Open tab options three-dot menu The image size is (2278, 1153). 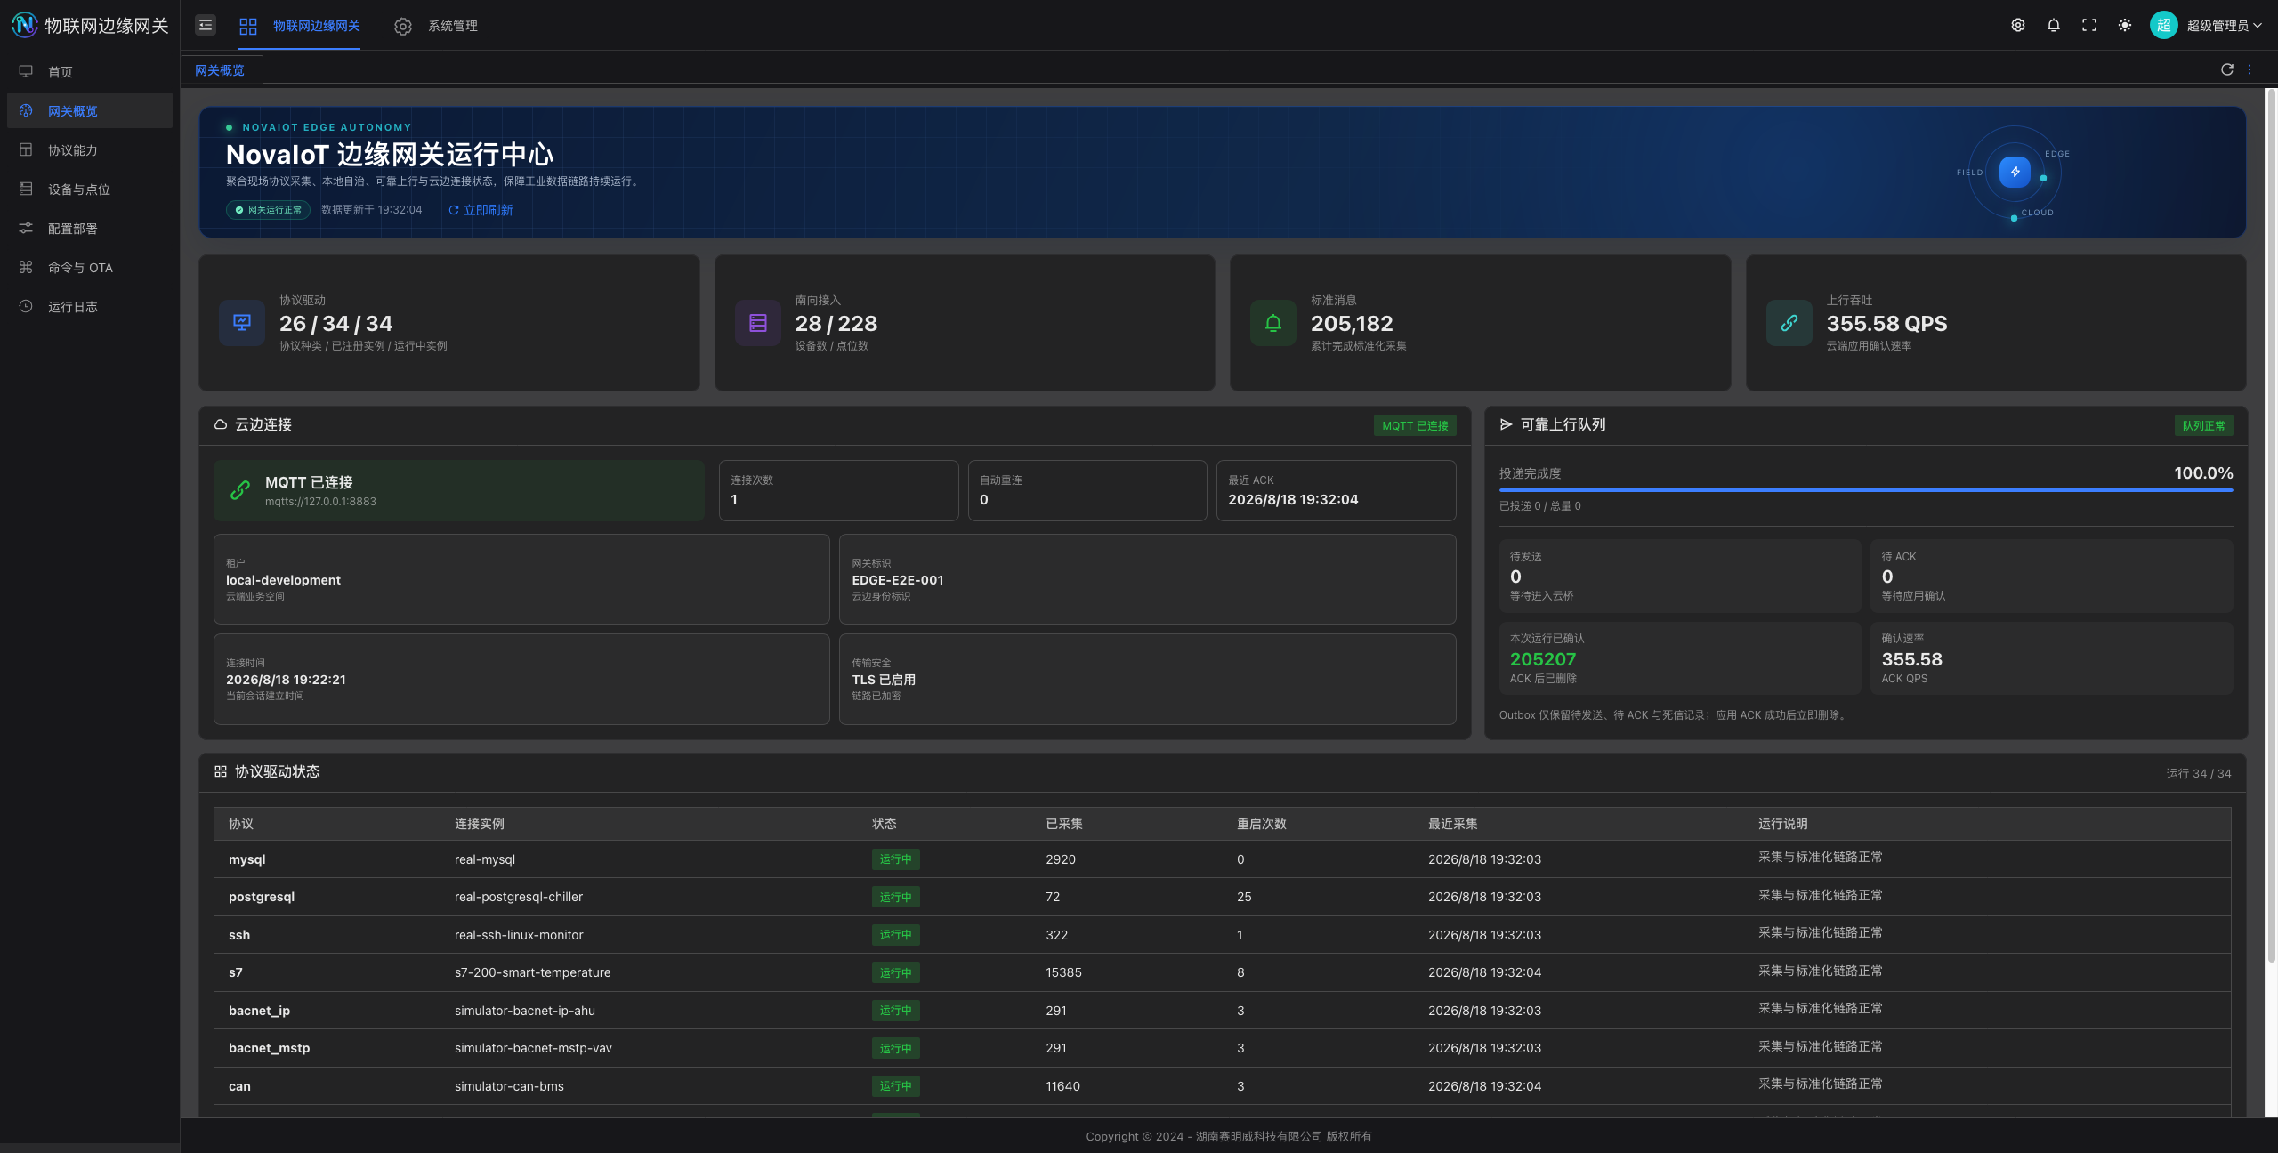[x=2250, y=69]
